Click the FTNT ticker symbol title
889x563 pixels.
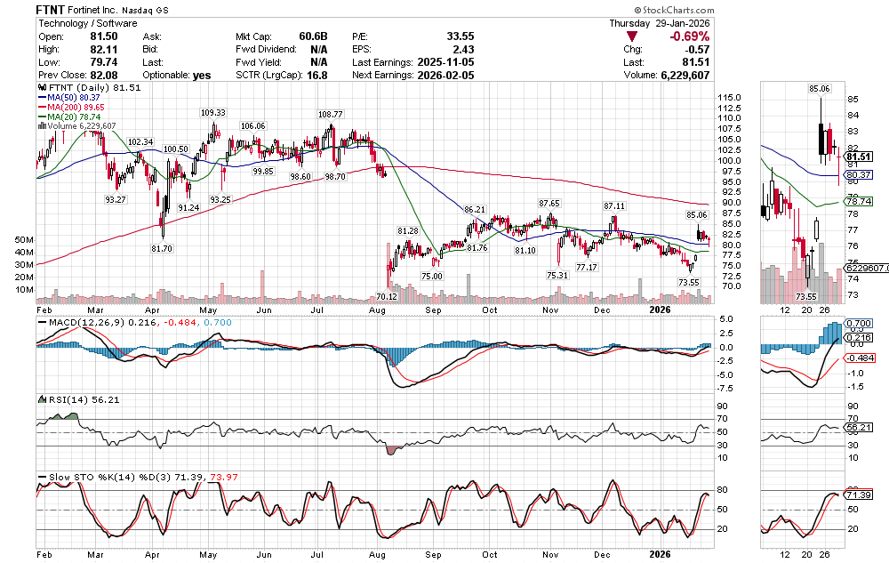(x=53, y=10)
